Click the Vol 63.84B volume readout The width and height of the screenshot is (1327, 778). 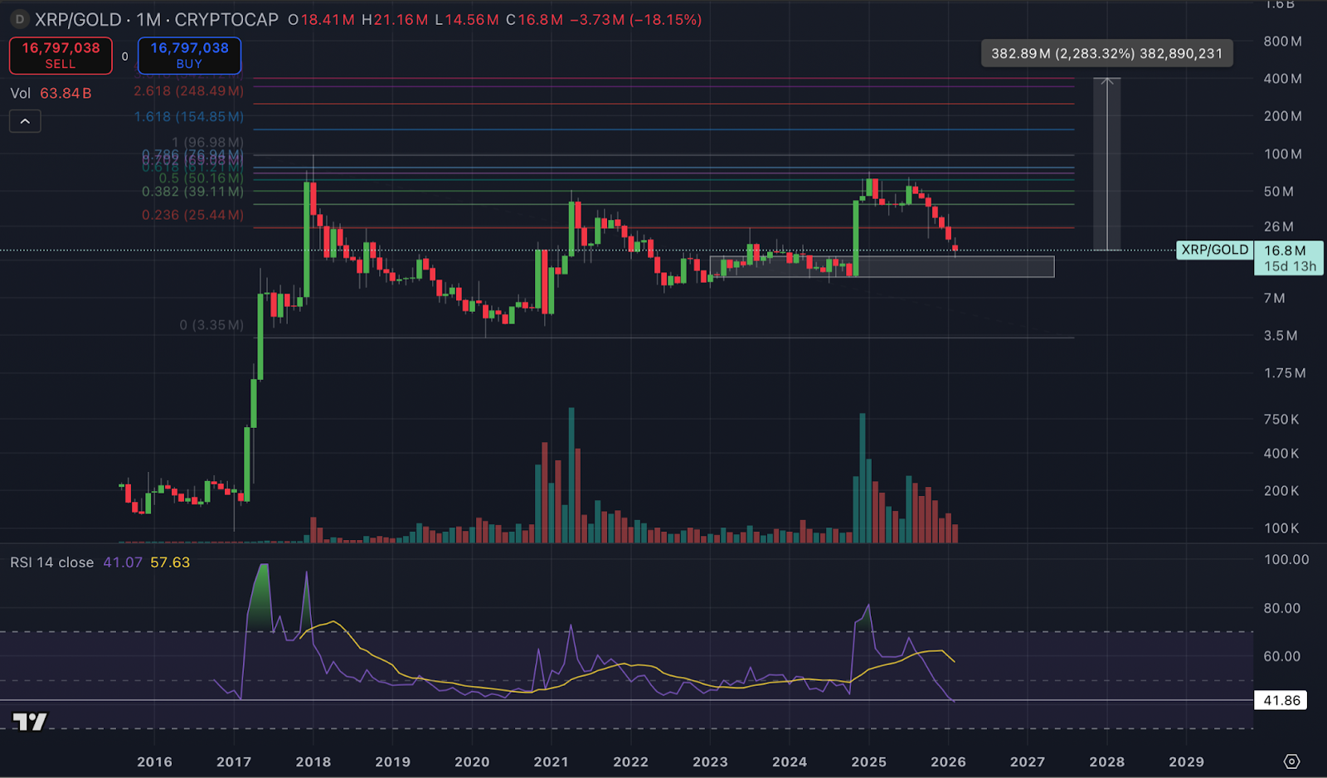[50, 93]
